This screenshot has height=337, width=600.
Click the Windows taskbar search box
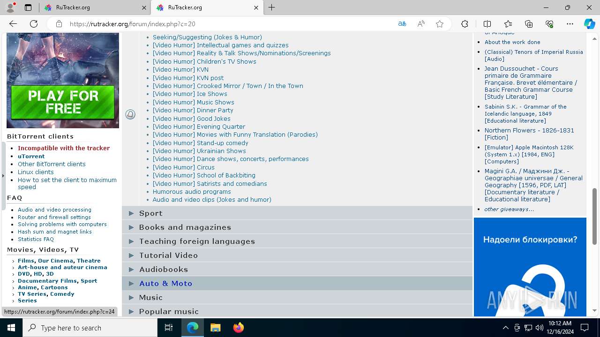click(90, 328)
